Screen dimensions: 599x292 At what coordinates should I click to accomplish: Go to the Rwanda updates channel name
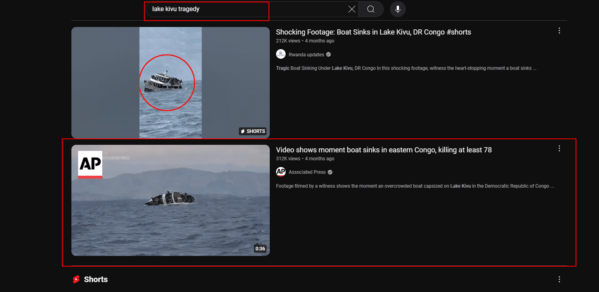(x=306, y=55)
